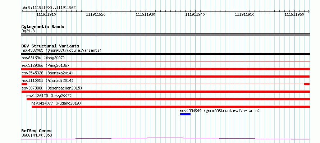
Task: Select the red esv3129366 variant bar
Action: click(165, 69)
